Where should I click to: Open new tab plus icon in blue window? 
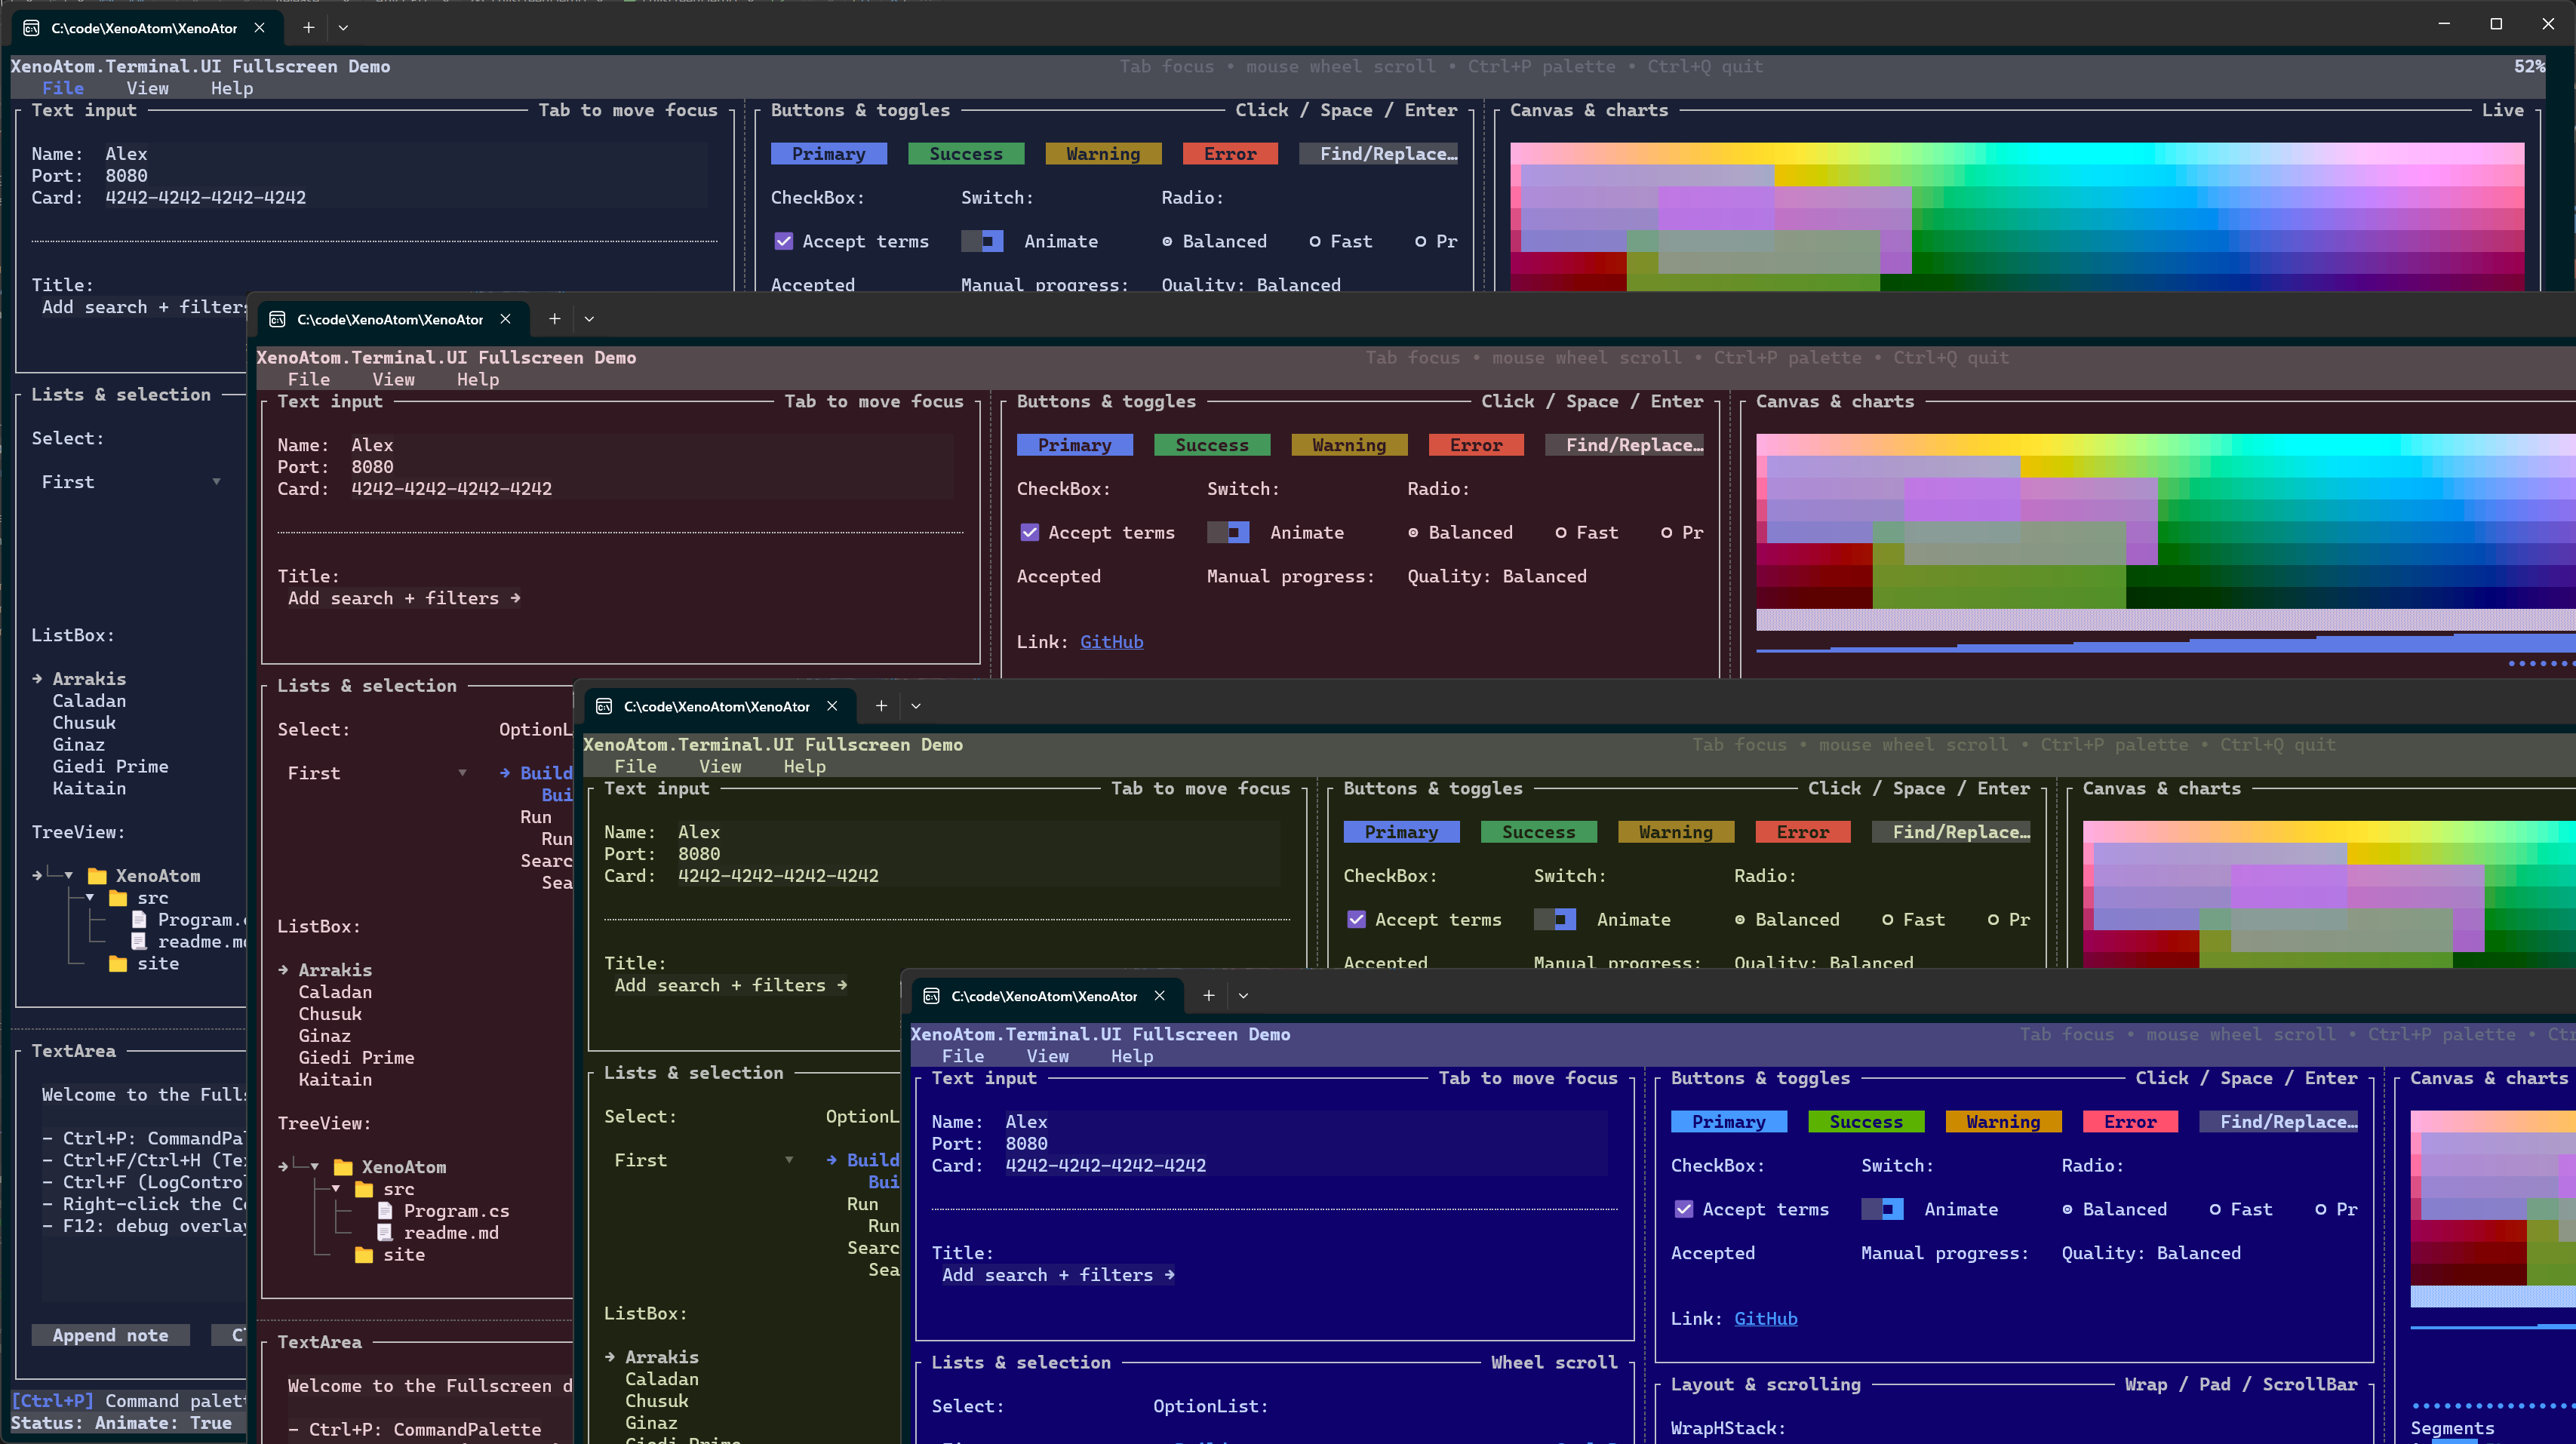point(1208,996)
